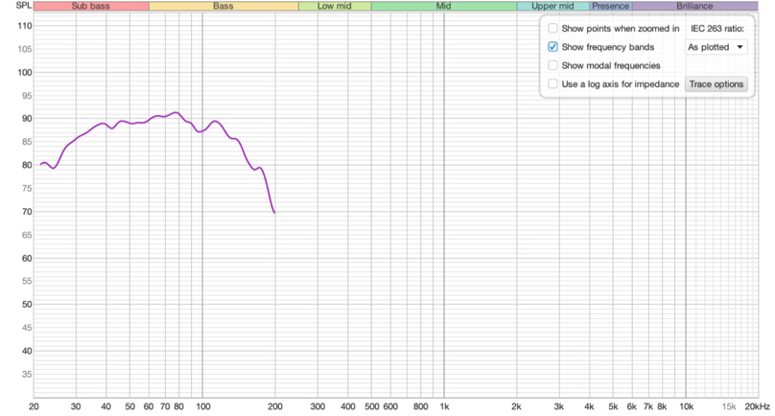The width and height of the screenshot is (775, 416).
Task: Select the Bass frequency band header
Action: 223,6
